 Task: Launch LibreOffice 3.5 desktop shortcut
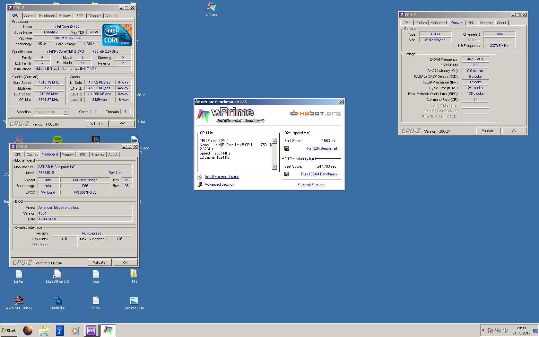(57, 274)
